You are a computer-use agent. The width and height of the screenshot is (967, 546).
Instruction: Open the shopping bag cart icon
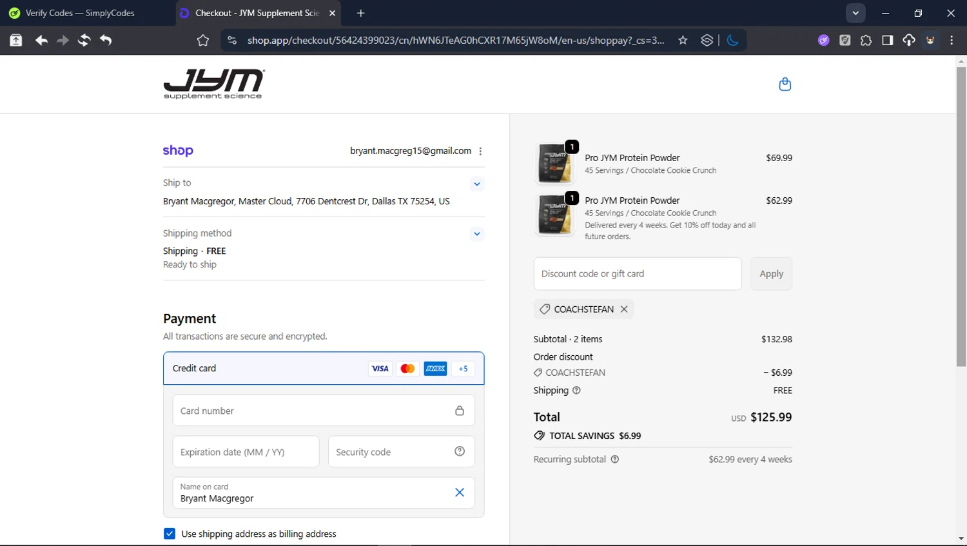tap(785, 84)
